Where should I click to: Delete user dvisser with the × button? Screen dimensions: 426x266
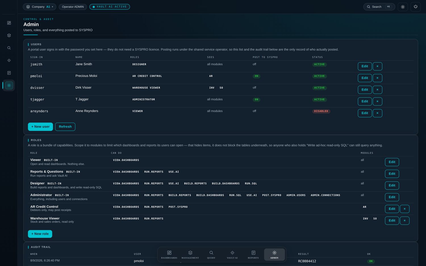coord(377,90)
